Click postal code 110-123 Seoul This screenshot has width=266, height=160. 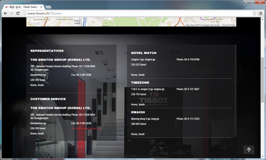tap(138, 65)
